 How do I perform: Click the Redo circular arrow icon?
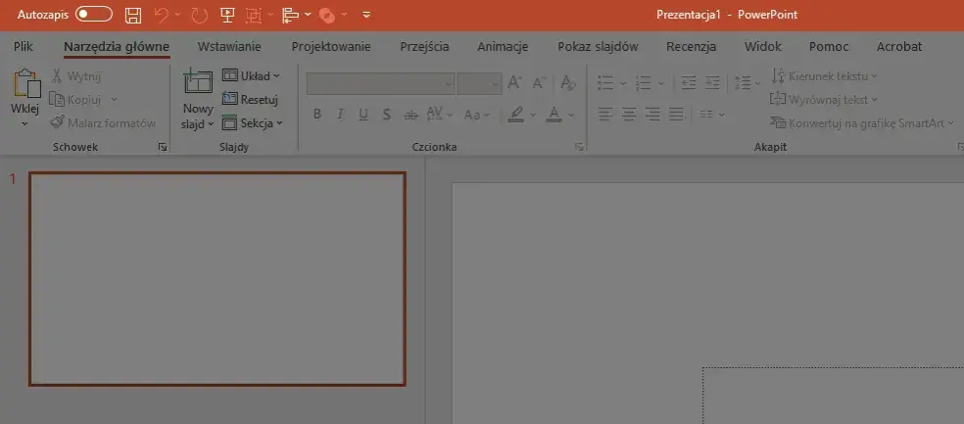(x=199, y=16)
